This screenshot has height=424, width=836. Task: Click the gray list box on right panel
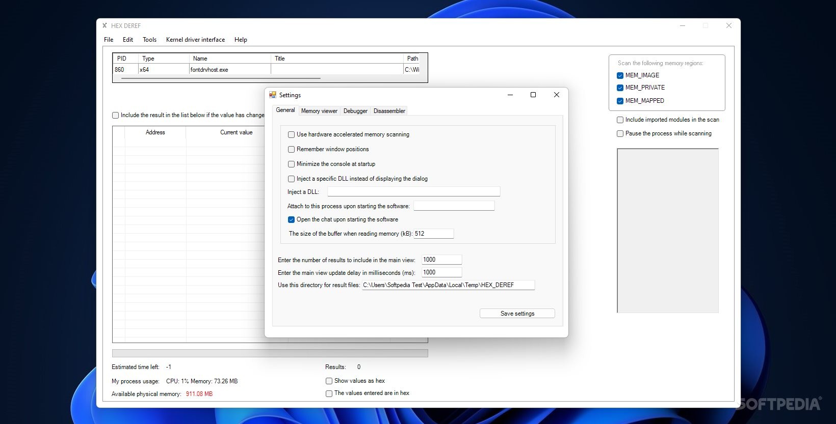coord(668,231)
